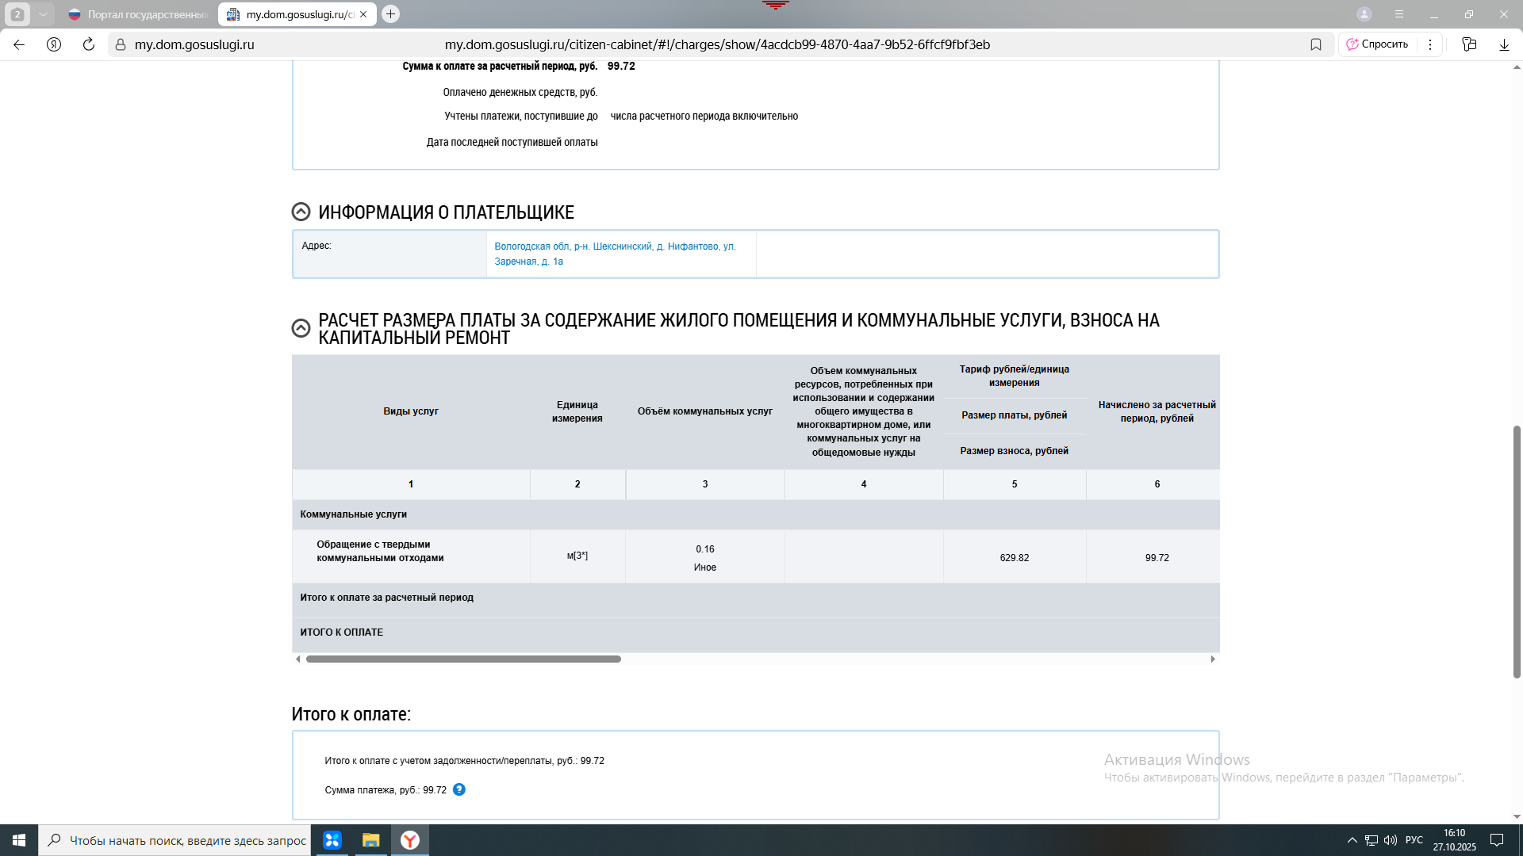
Task: Open the three-dots menu beside Спросить
Action: (1430, 44)
